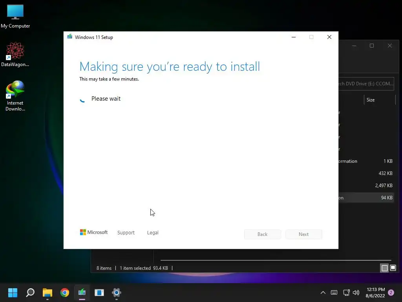
Task: Open Settings gear on taskbar
Action: pos(116,293)
